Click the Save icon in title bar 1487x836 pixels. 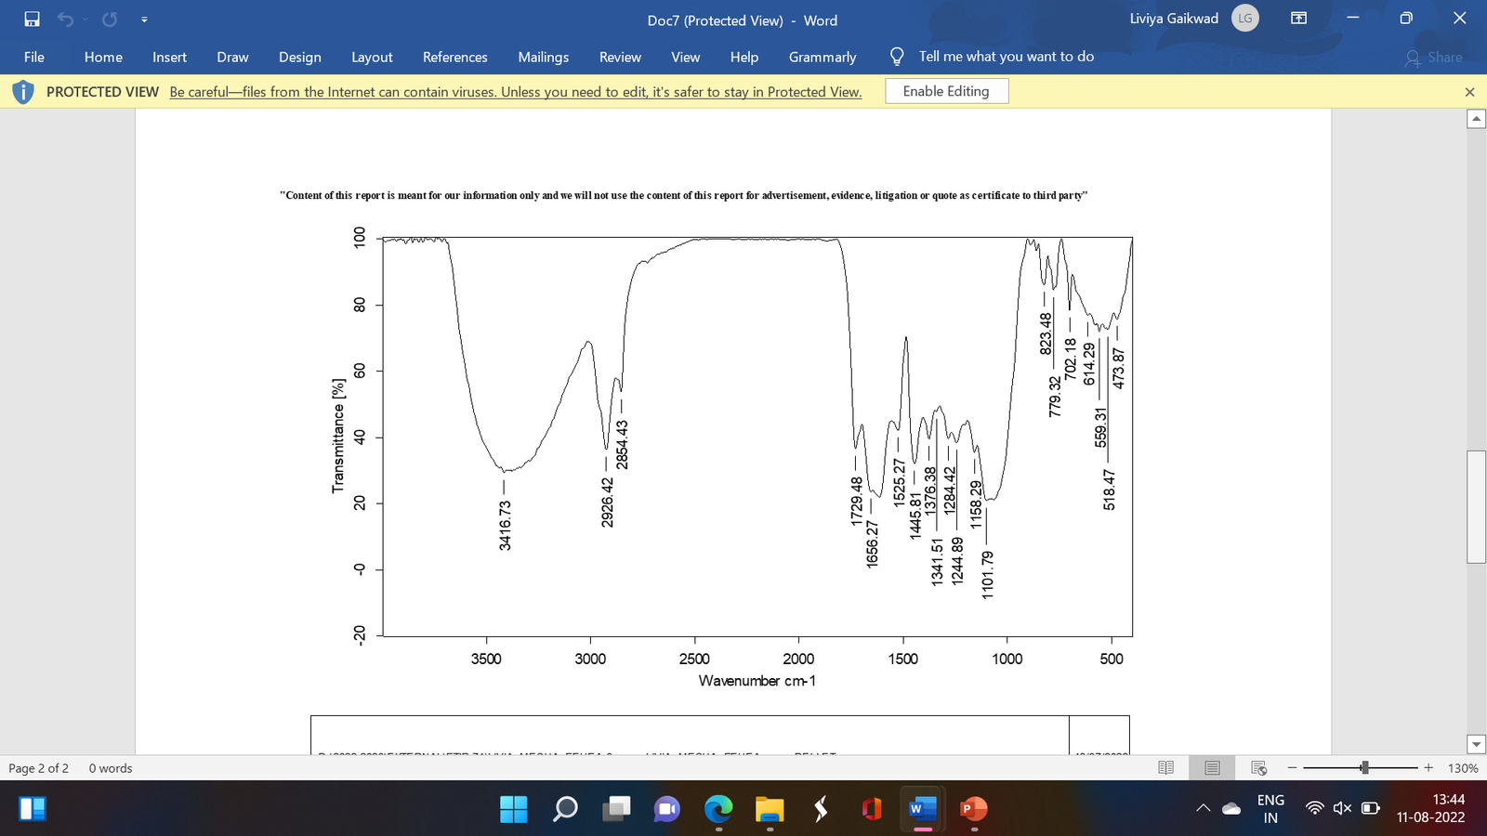(32, 19)
